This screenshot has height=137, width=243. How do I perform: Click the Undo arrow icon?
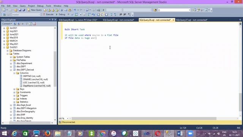[75, 10]
